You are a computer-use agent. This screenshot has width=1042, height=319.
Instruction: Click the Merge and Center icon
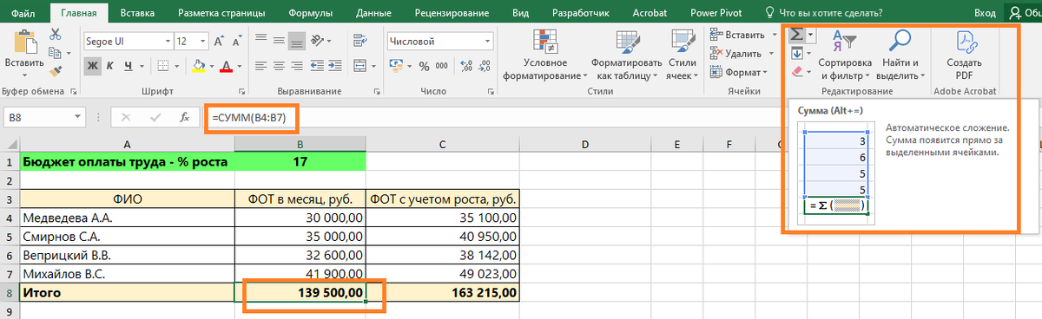(x=360, y=66)
